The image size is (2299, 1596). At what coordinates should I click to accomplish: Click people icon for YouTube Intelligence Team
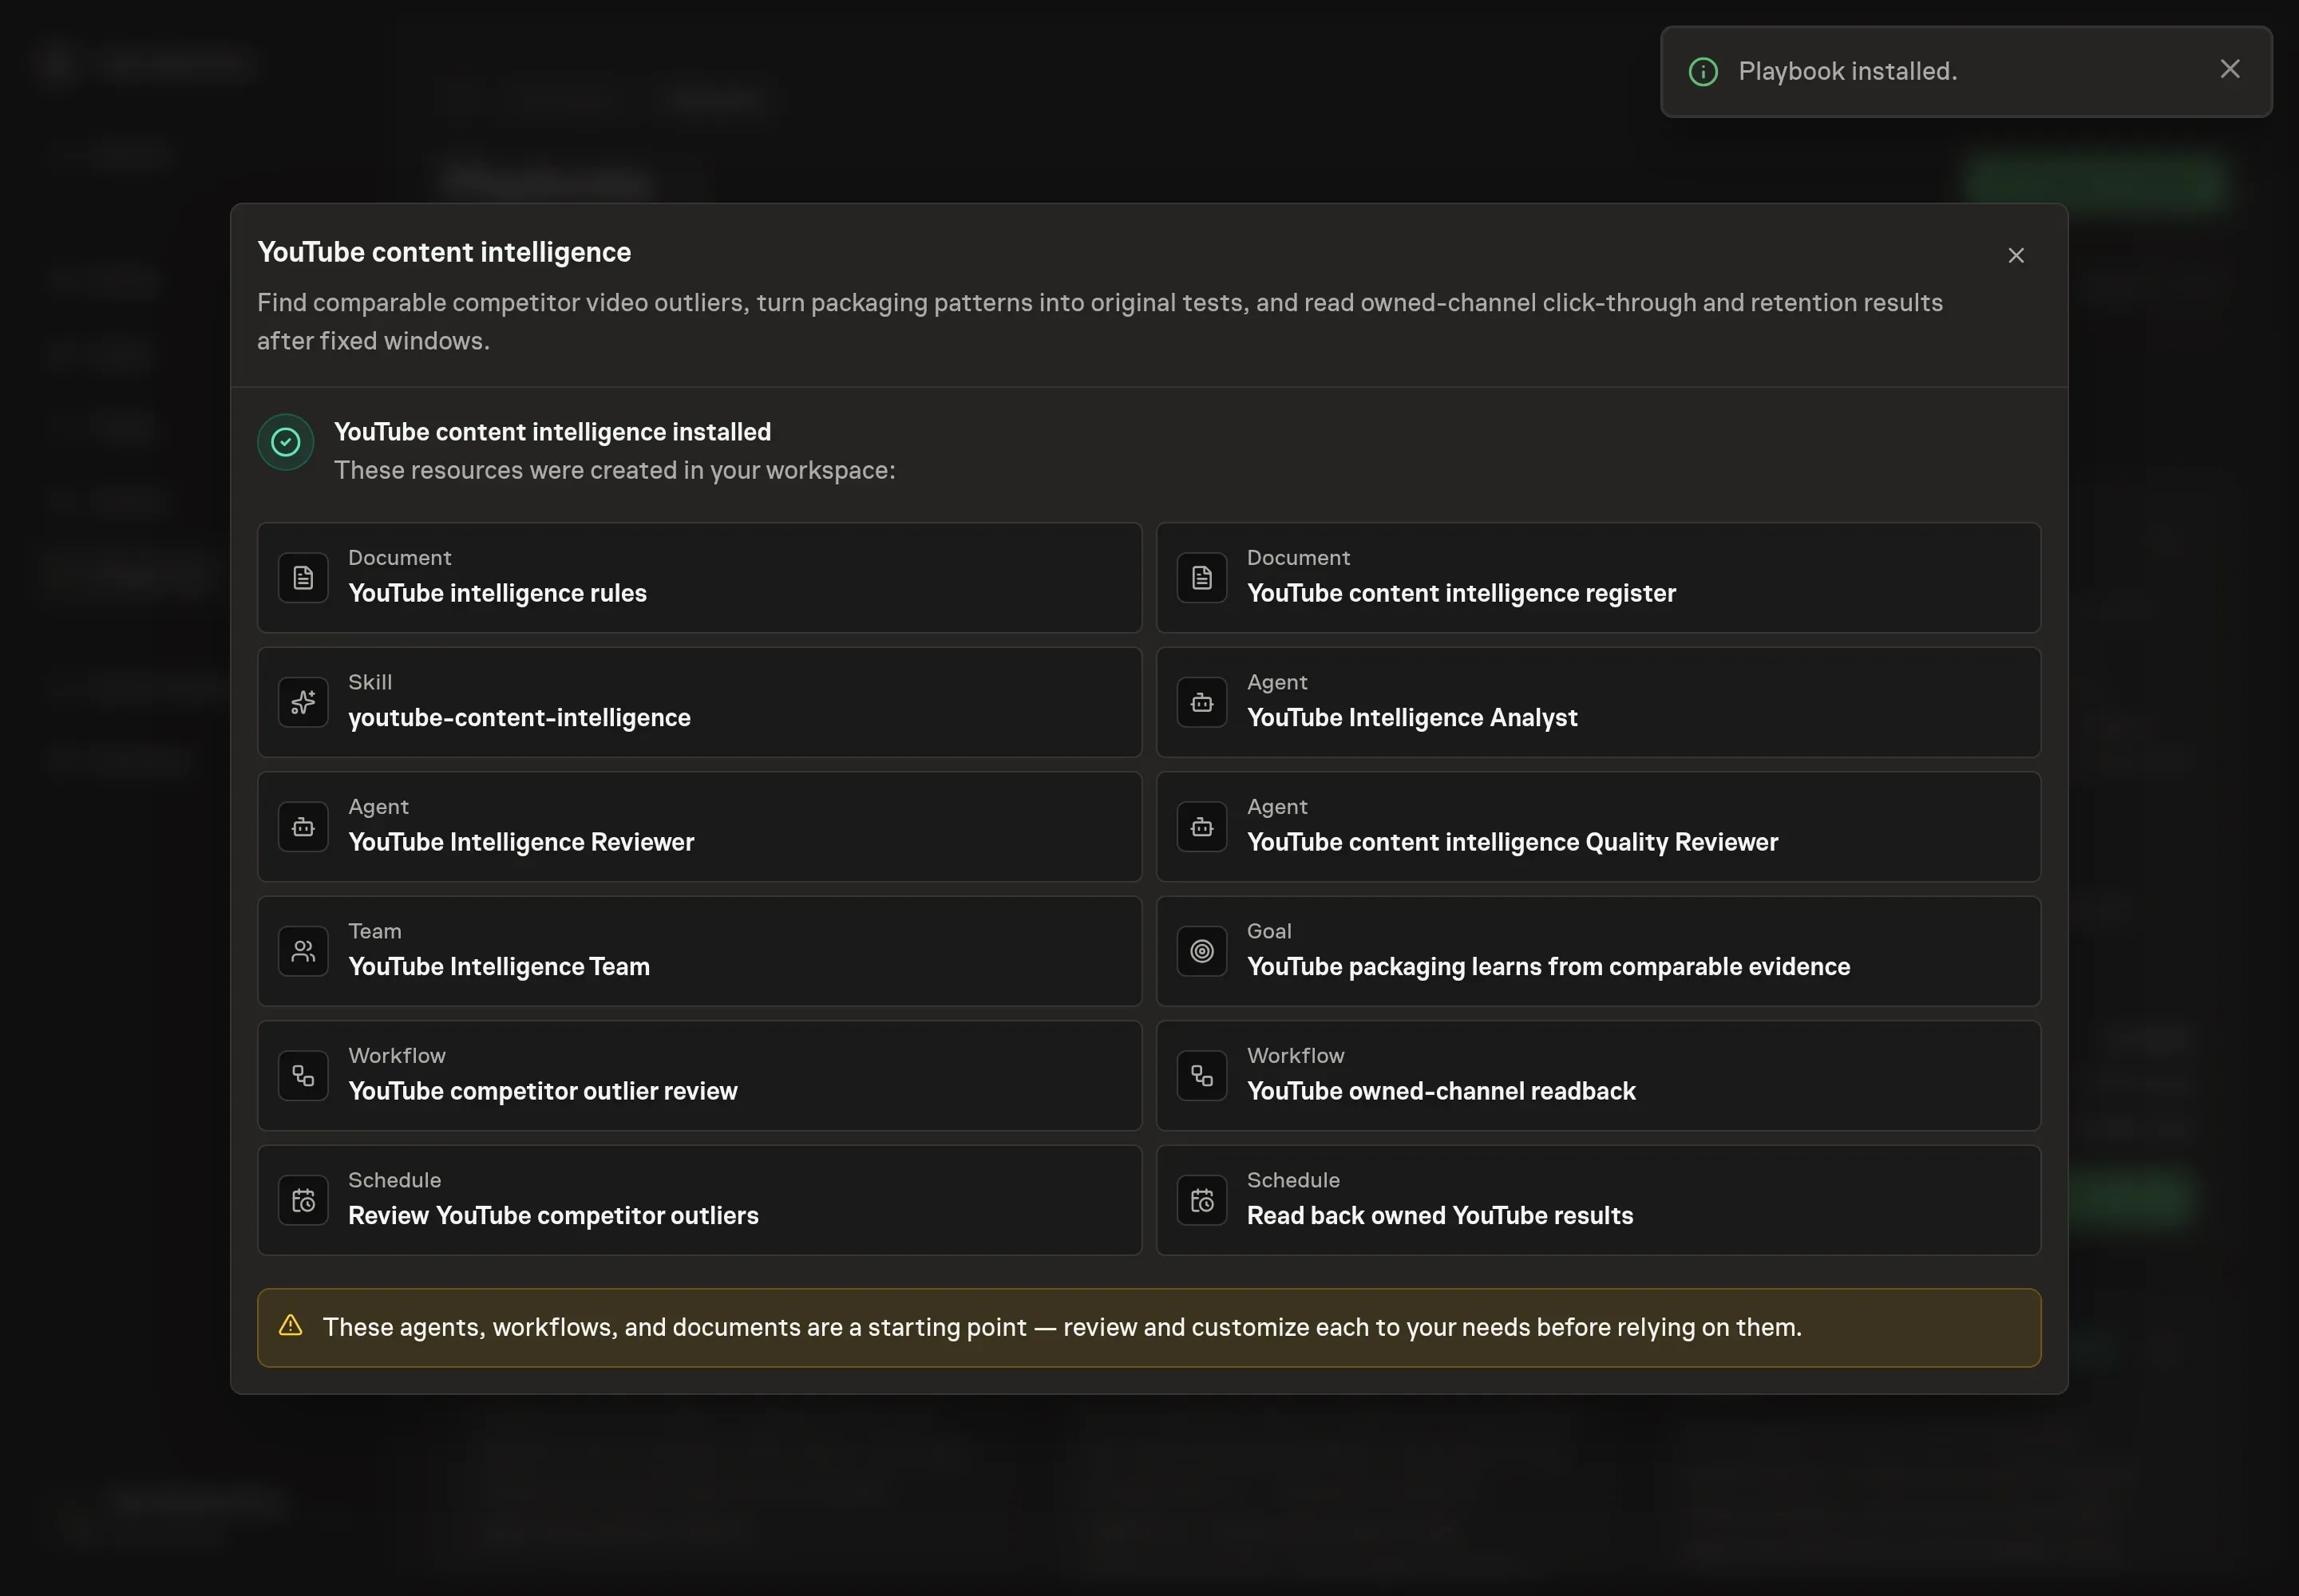click(303, 951)
